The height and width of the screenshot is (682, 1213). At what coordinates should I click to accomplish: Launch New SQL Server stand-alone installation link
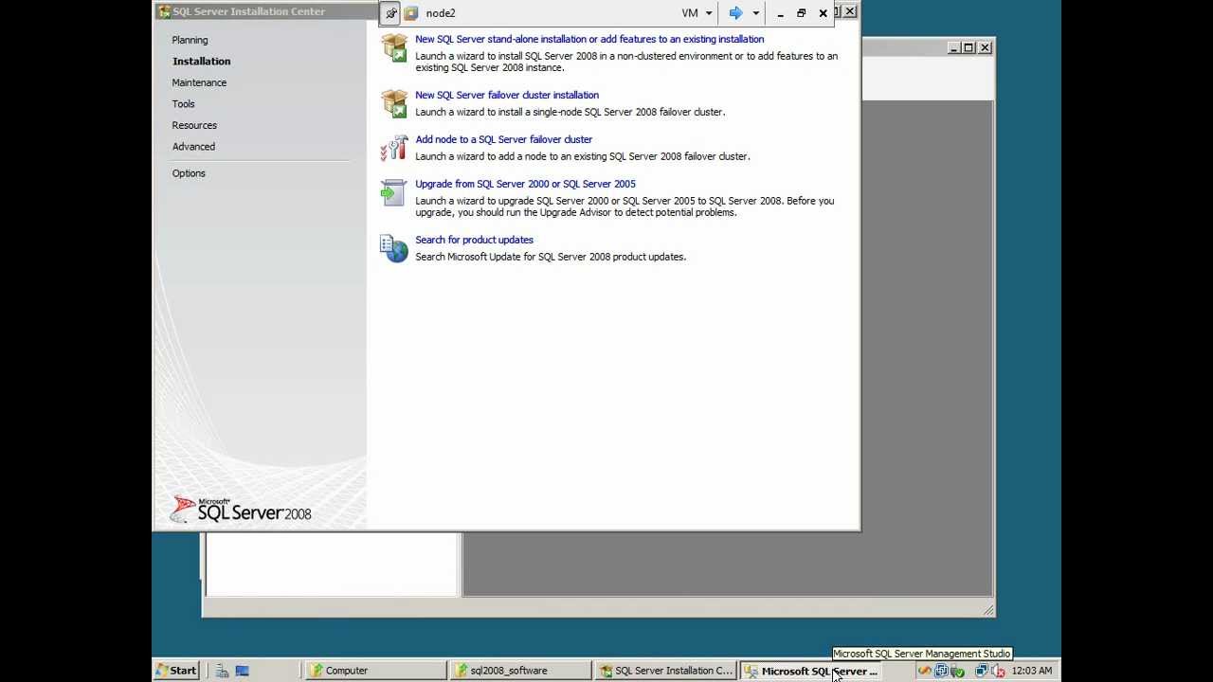click(x=589, y=39)
